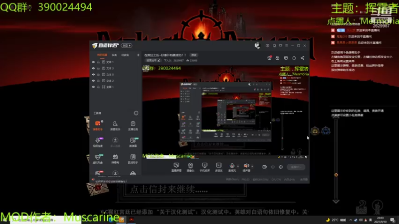The width and height of the screenshot is (399, 224).
Task: Select the 全屏 1 source row
Action: pyautogui.click(x=116, y=87)
